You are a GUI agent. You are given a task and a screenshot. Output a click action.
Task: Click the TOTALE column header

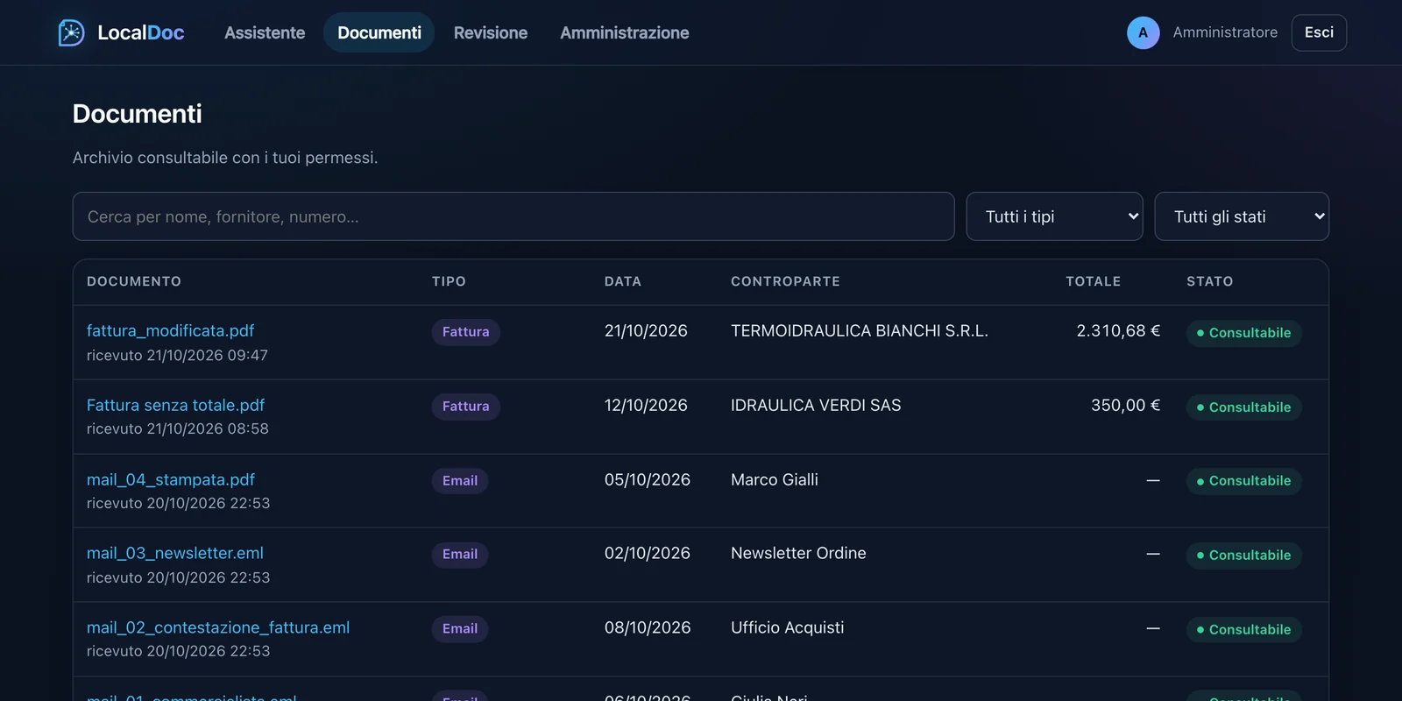point(1093,281)
